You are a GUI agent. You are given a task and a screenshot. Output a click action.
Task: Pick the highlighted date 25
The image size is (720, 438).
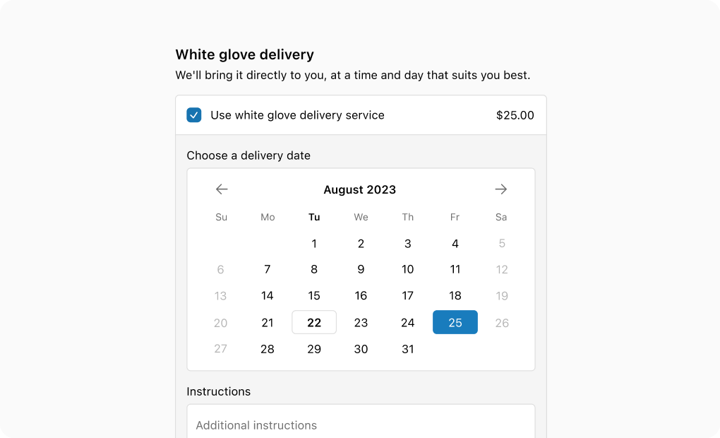point(455,322)
